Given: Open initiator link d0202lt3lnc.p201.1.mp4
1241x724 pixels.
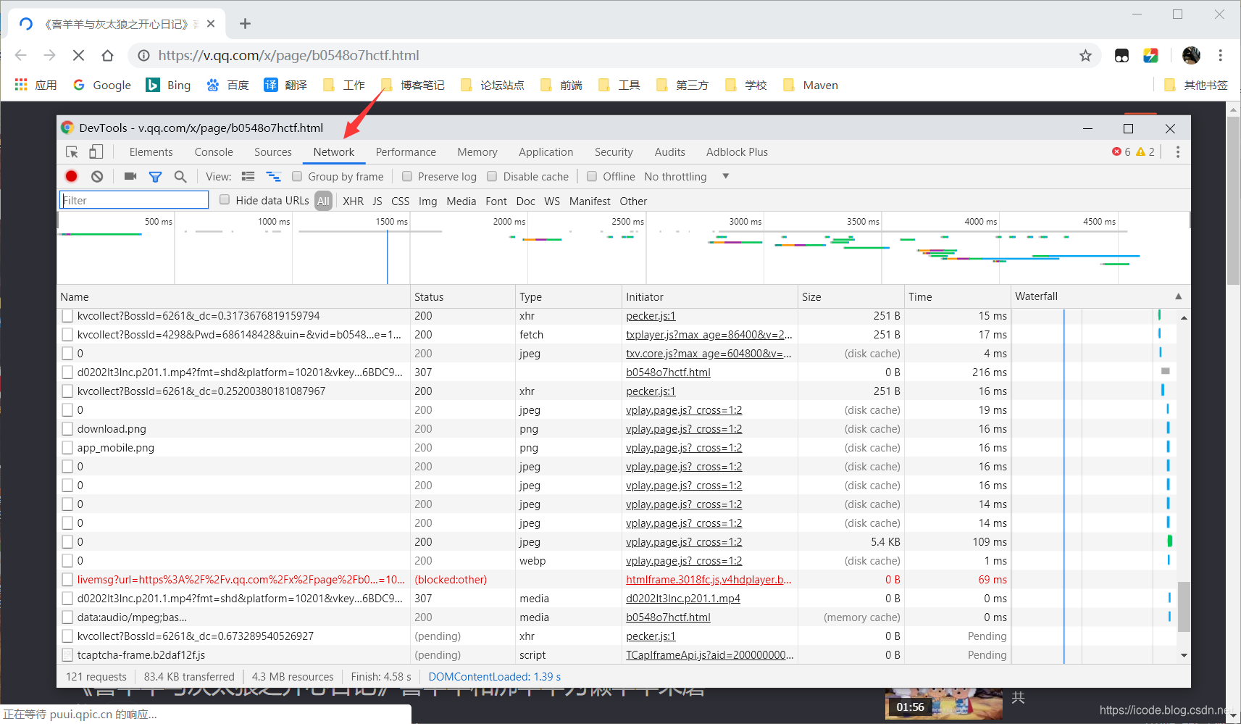Looking at the screenshot, I should coord(683,599).
